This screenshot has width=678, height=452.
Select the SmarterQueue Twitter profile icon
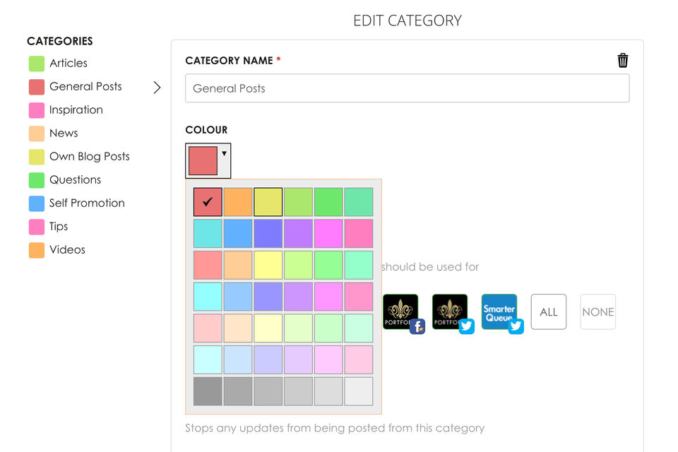499,311
